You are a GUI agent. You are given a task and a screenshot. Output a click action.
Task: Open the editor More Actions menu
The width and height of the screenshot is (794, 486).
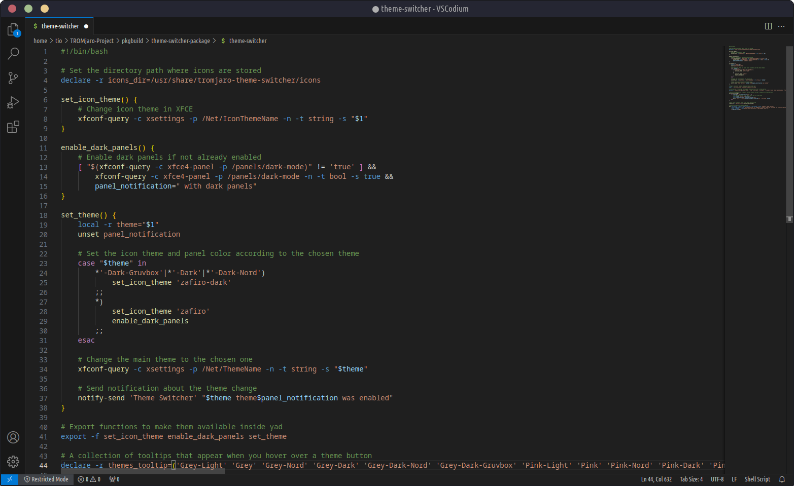[x=781, y=26]
